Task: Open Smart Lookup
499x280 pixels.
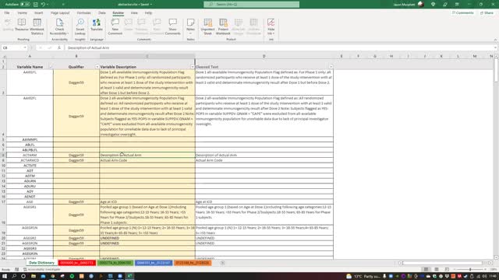Action: click(80, 26)
